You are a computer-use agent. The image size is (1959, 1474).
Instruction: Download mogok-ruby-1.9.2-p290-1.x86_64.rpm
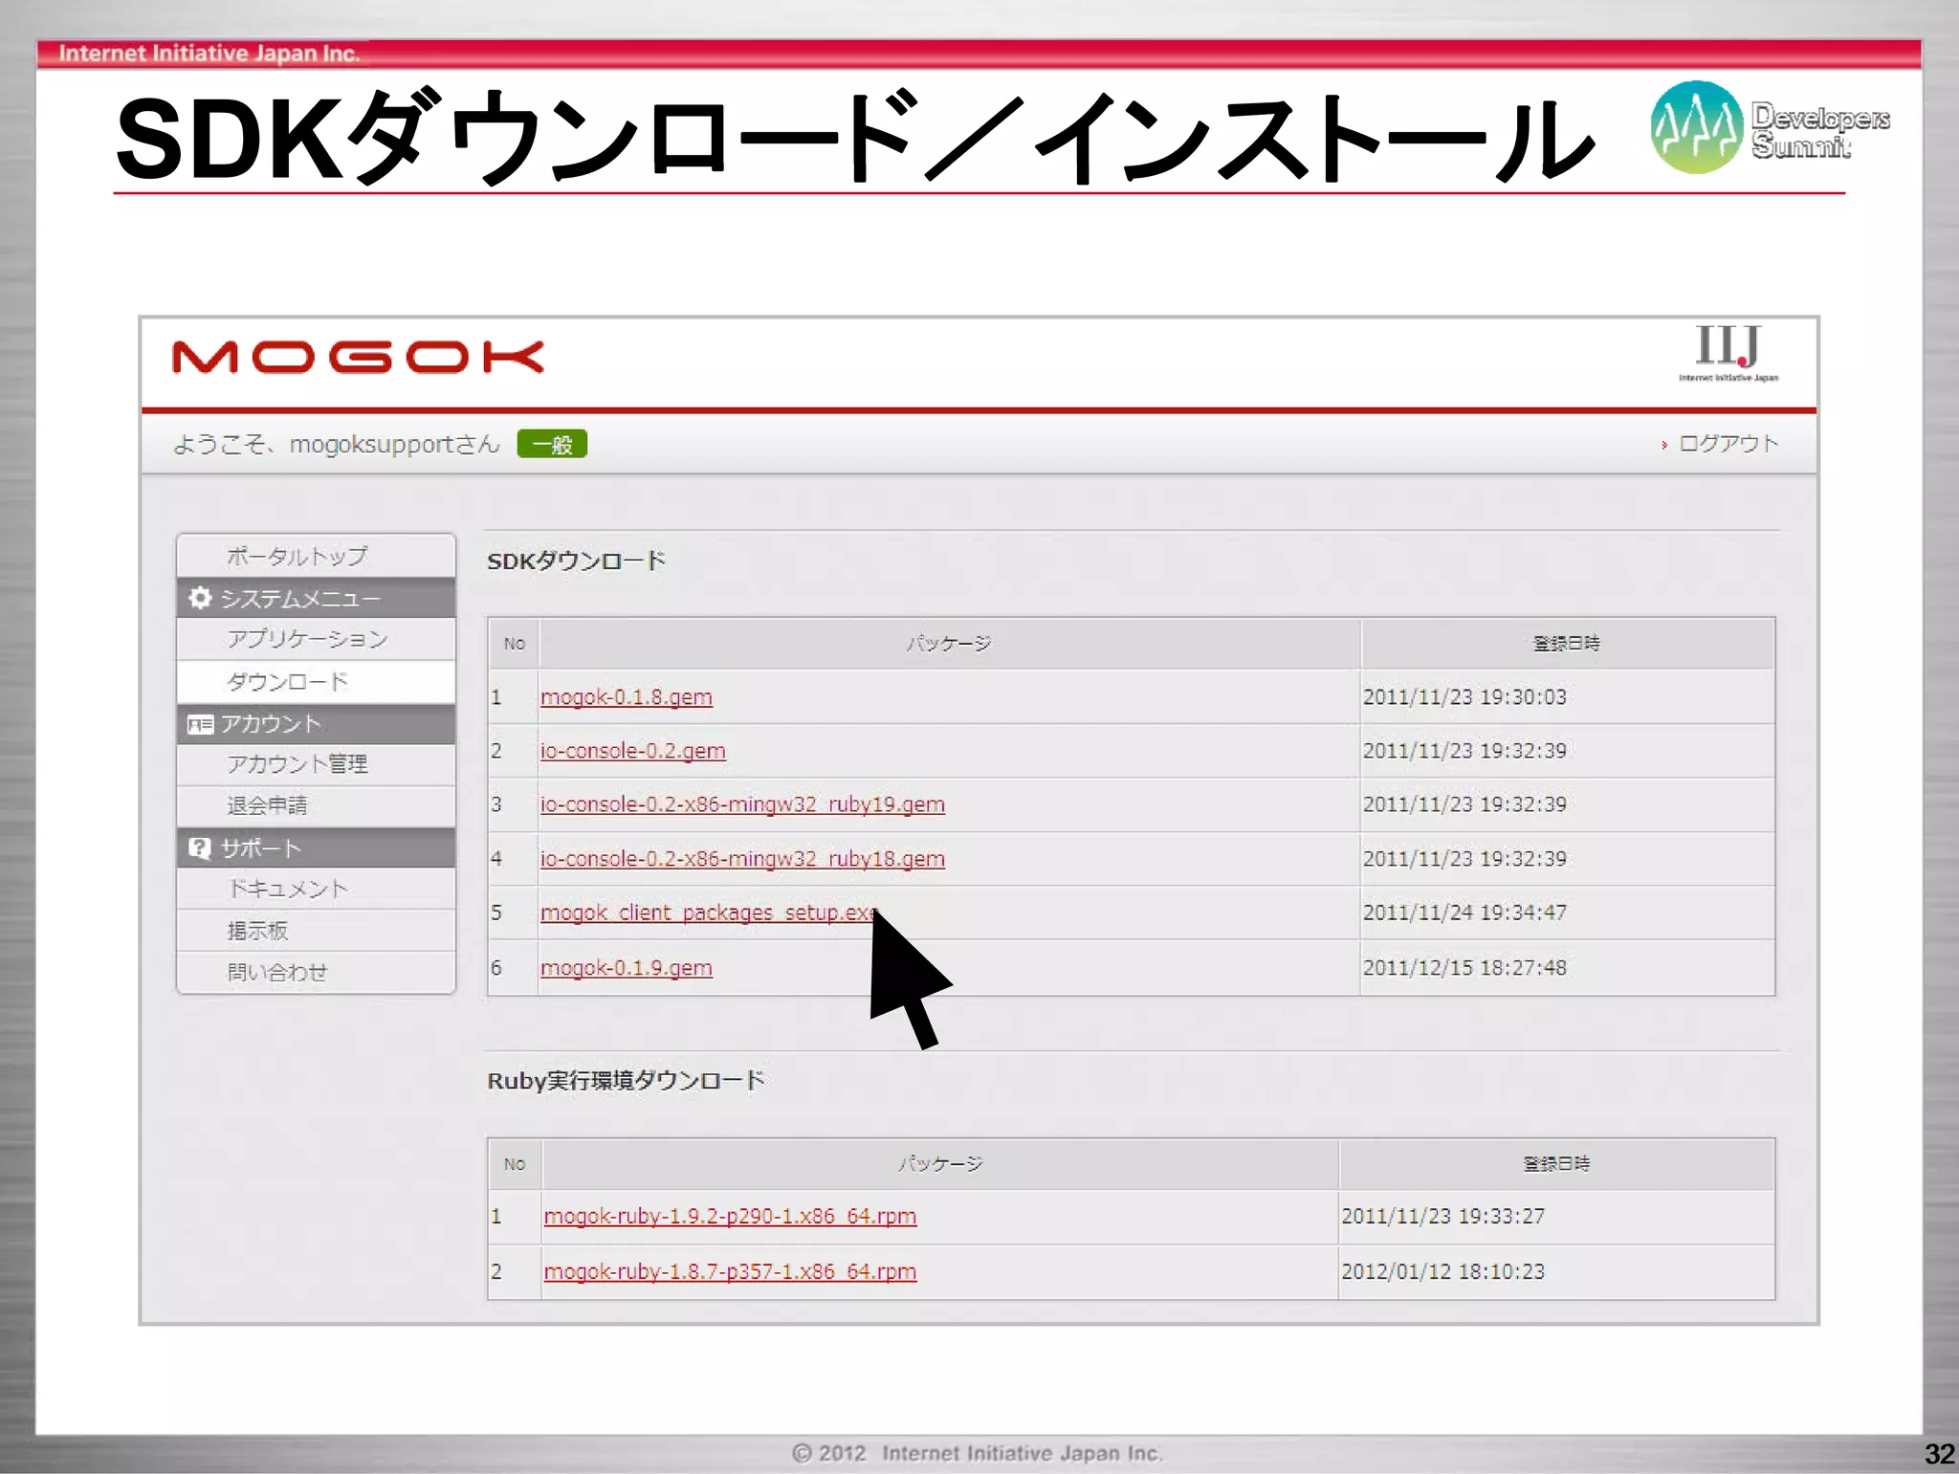(x=730, y=1216)
